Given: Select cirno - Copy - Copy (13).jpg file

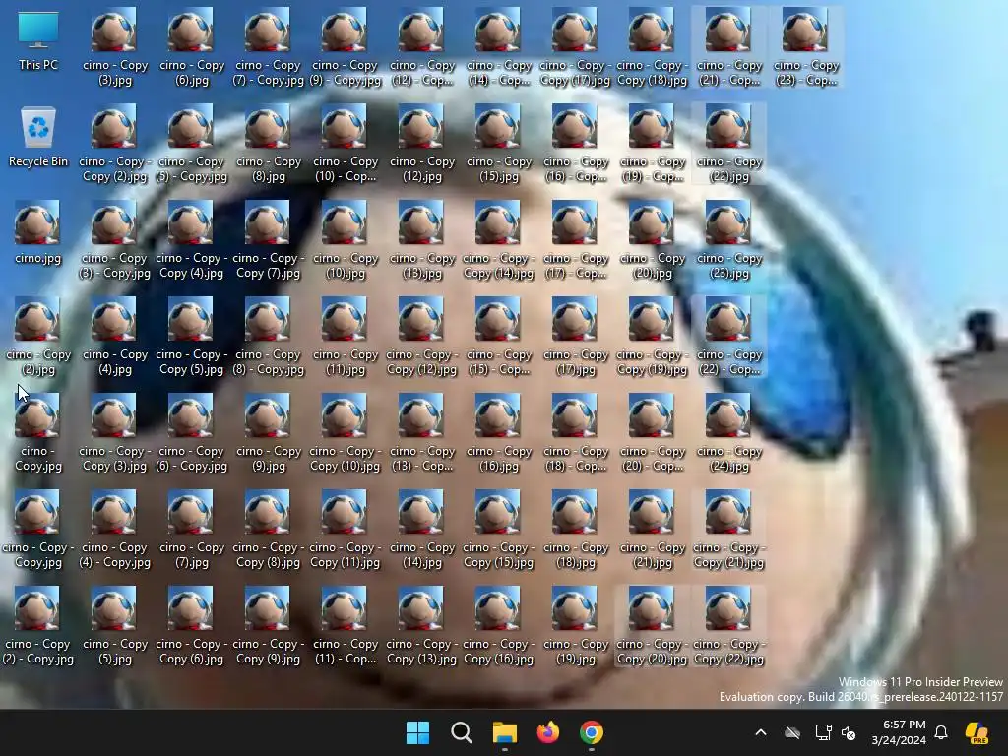Looking at the screenshot, I should (421, 625).
